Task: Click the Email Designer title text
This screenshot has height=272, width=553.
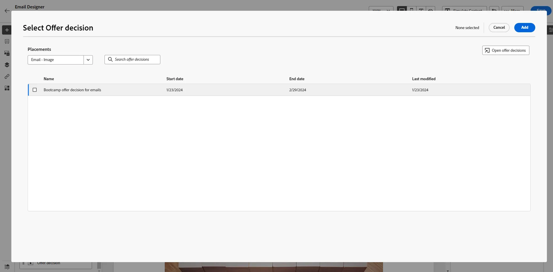Action: tap(30, 7)
